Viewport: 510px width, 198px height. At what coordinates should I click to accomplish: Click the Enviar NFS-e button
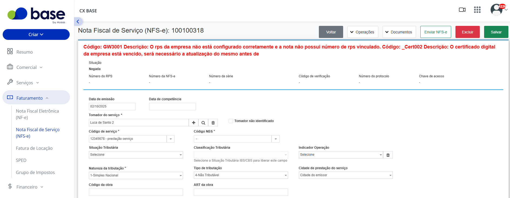pyautogui.click(x=435, y=32)
